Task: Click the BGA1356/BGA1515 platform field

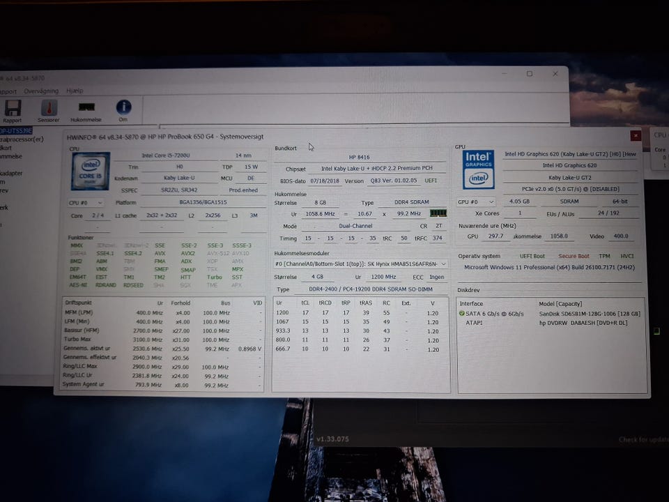Action: (203, 202)
